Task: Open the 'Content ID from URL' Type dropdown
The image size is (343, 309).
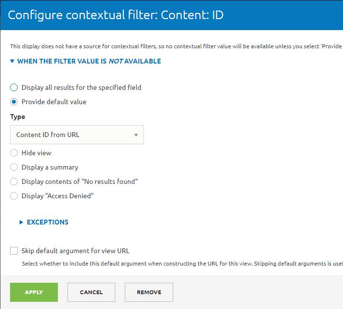Action: click(x=77, y=135)
